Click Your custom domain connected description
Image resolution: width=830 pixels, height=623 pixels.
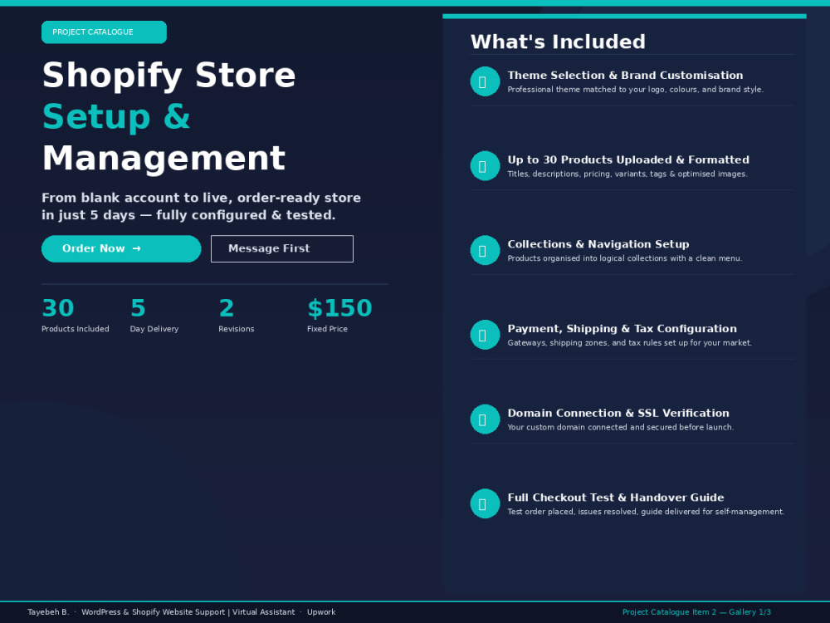[x=620, y=427]
